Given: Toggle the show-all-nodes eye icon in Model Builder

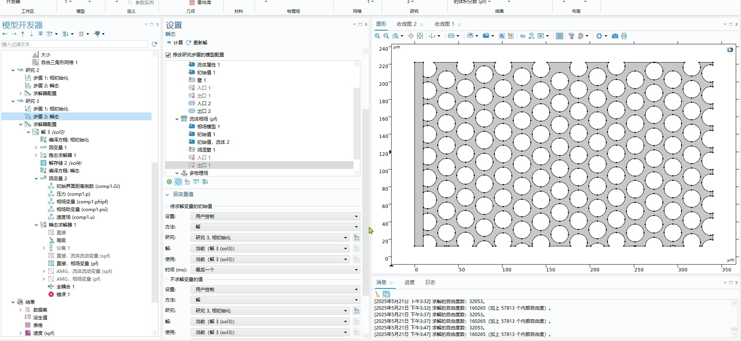Looking at the screenshot, I should [x=40, y=34].
